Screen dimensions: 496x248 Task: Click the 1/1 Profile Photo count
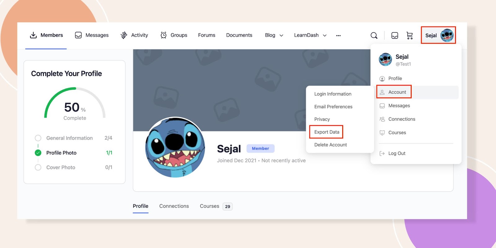(x=109, y=153)
